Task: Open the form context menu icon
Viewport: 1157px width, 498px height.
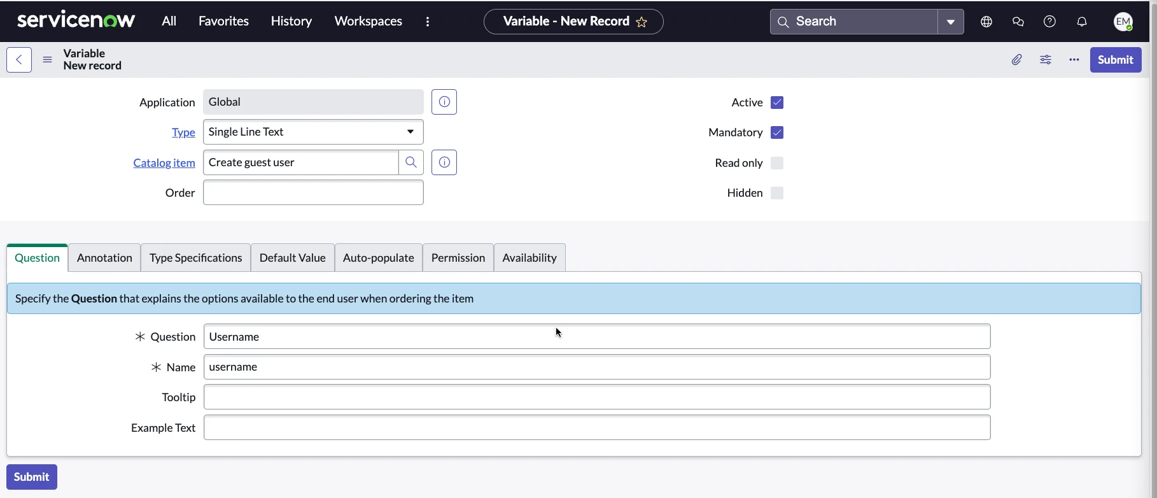Action: pos(47,60)
